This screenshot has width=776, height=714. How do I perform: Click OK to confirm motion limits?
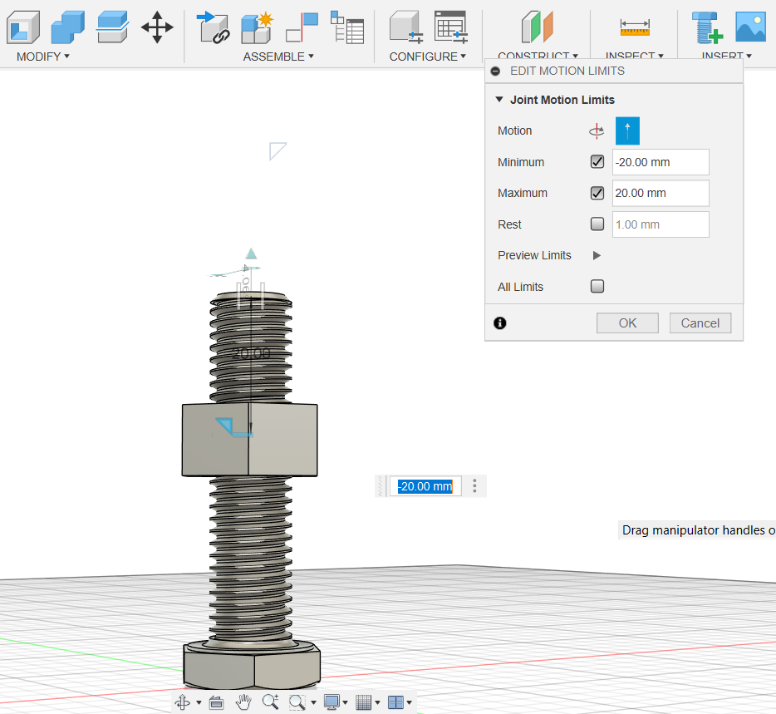point(627,323)
